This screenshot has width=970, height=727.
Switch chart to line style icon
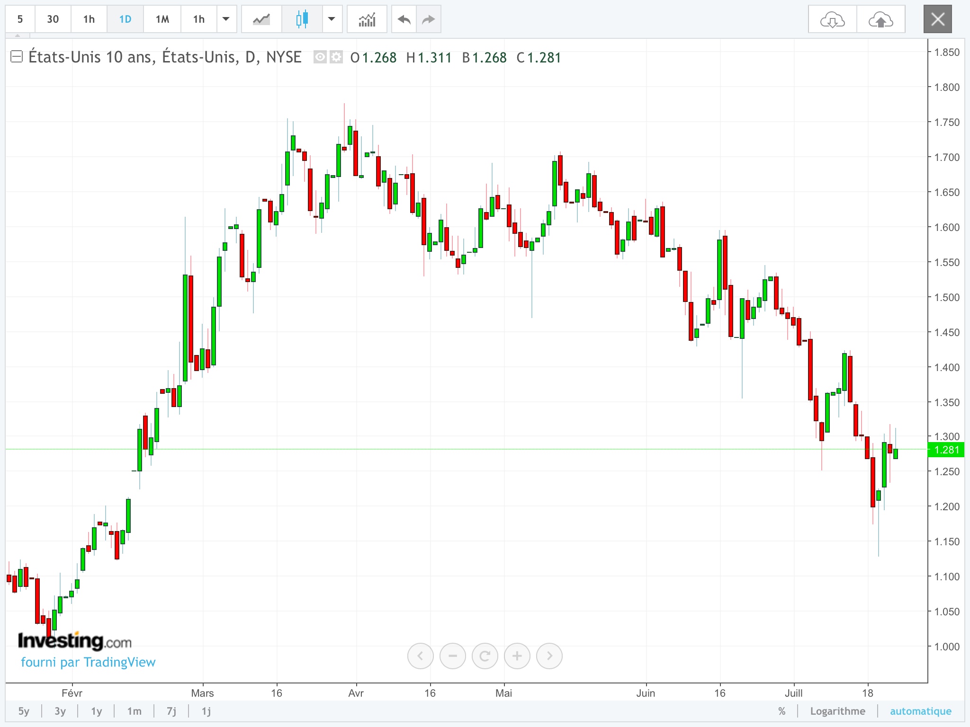(261, 19)
